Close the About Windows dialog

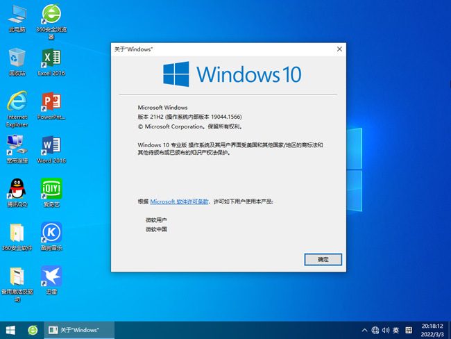(x=339, y=49)
